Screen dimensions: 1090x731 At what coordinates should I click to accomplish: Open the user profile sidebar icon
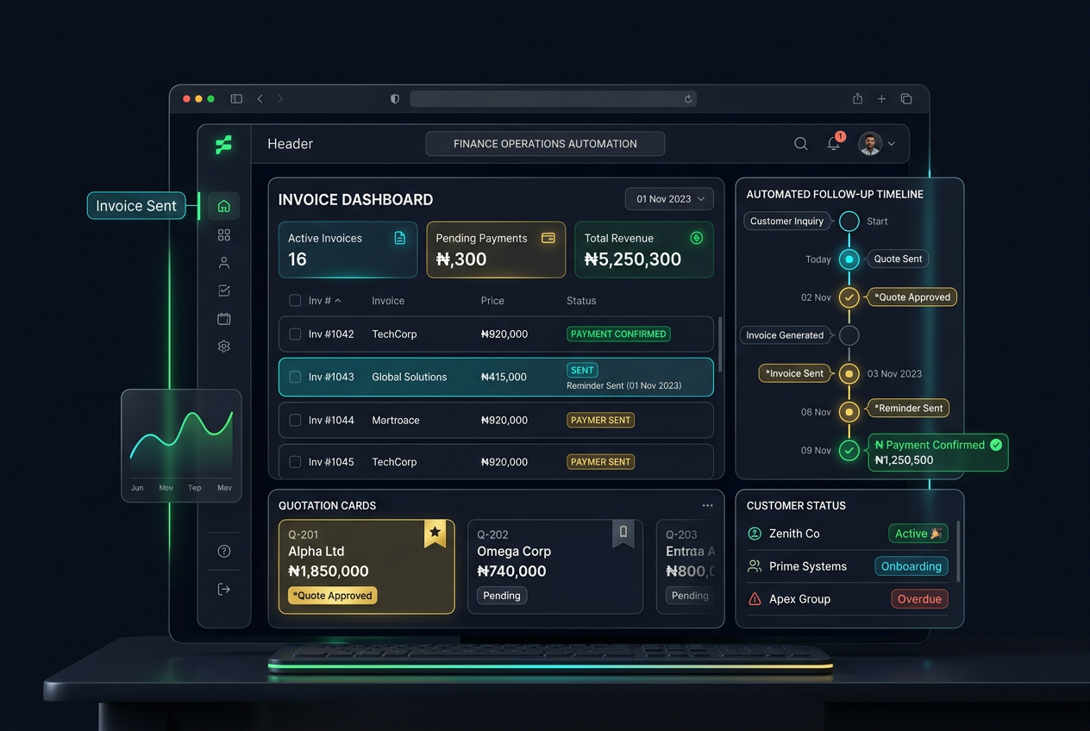pos(224,263)
